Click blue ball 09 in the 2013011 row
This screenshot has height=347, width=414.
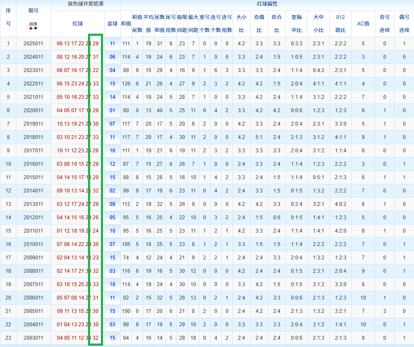113,204
